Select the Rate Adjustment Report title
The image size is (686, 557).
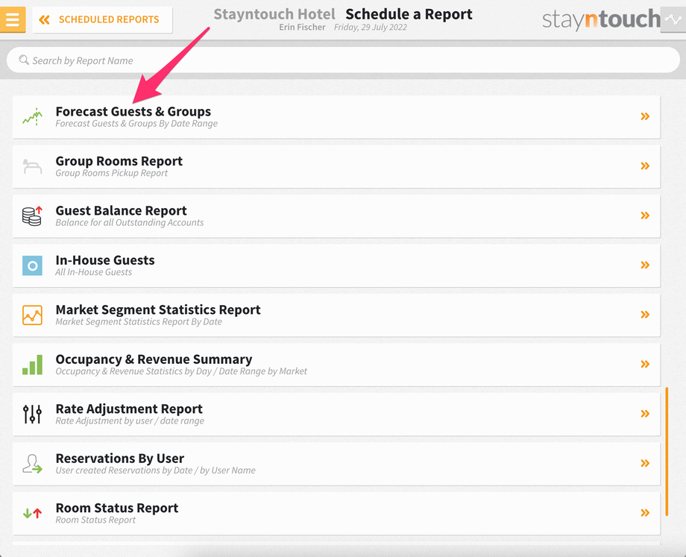click(x=129, y=409)
